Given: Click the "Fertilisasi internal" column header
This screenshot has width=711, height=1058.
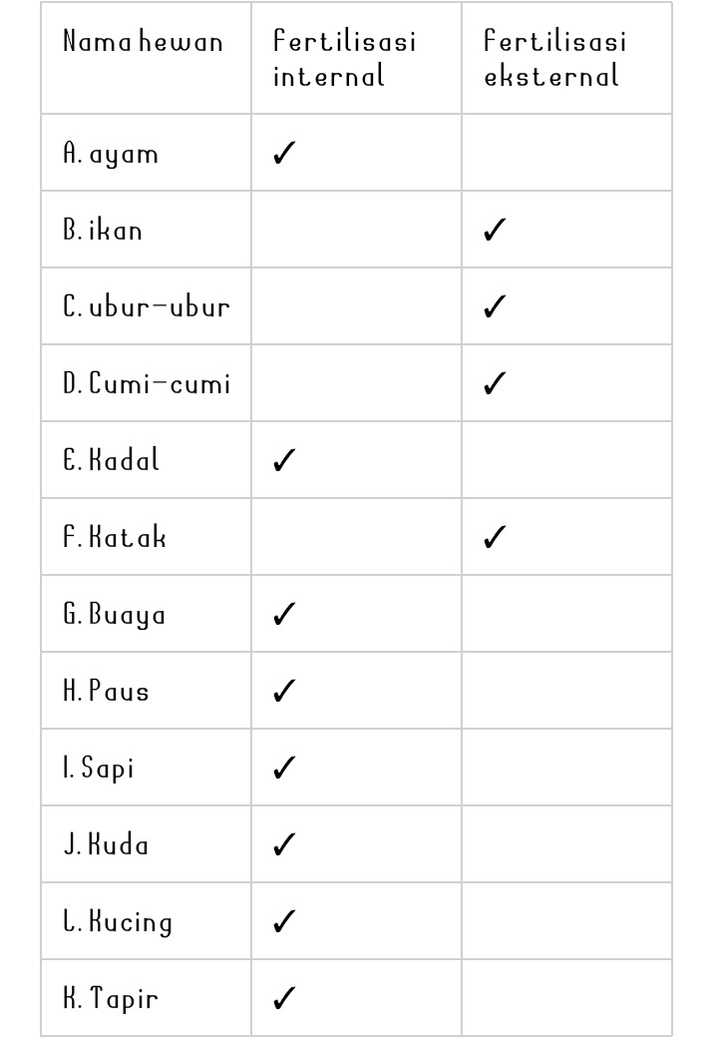Looking at the screenshot, I should coord(345,59).
